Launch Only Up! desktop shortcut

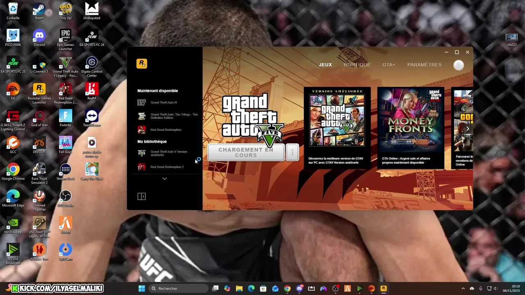pyautogui.click(x=66, y=11)
